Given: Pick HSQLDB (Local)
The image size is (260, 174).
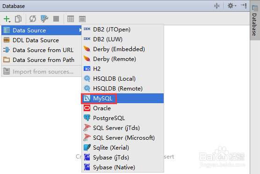Looking at the screenshot, I should coord(123,78).
